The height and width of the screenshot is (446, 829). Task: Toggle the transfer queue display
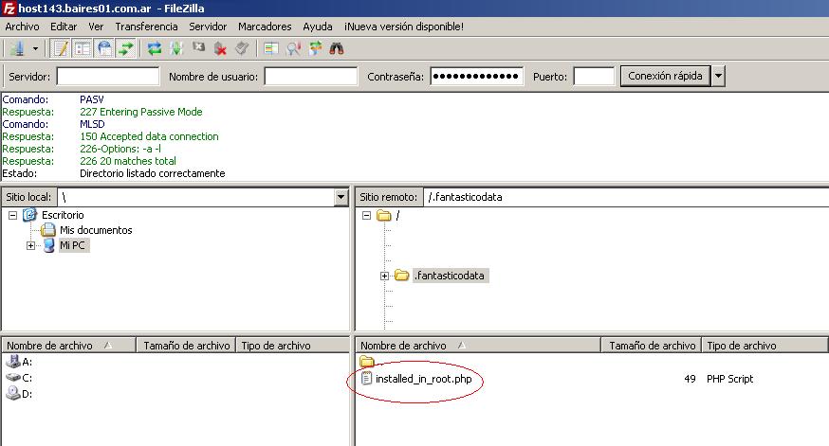click(x=125, y=49)
